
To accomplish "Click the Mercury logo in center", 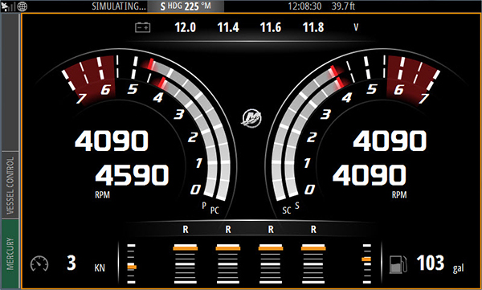I will 251,117.
